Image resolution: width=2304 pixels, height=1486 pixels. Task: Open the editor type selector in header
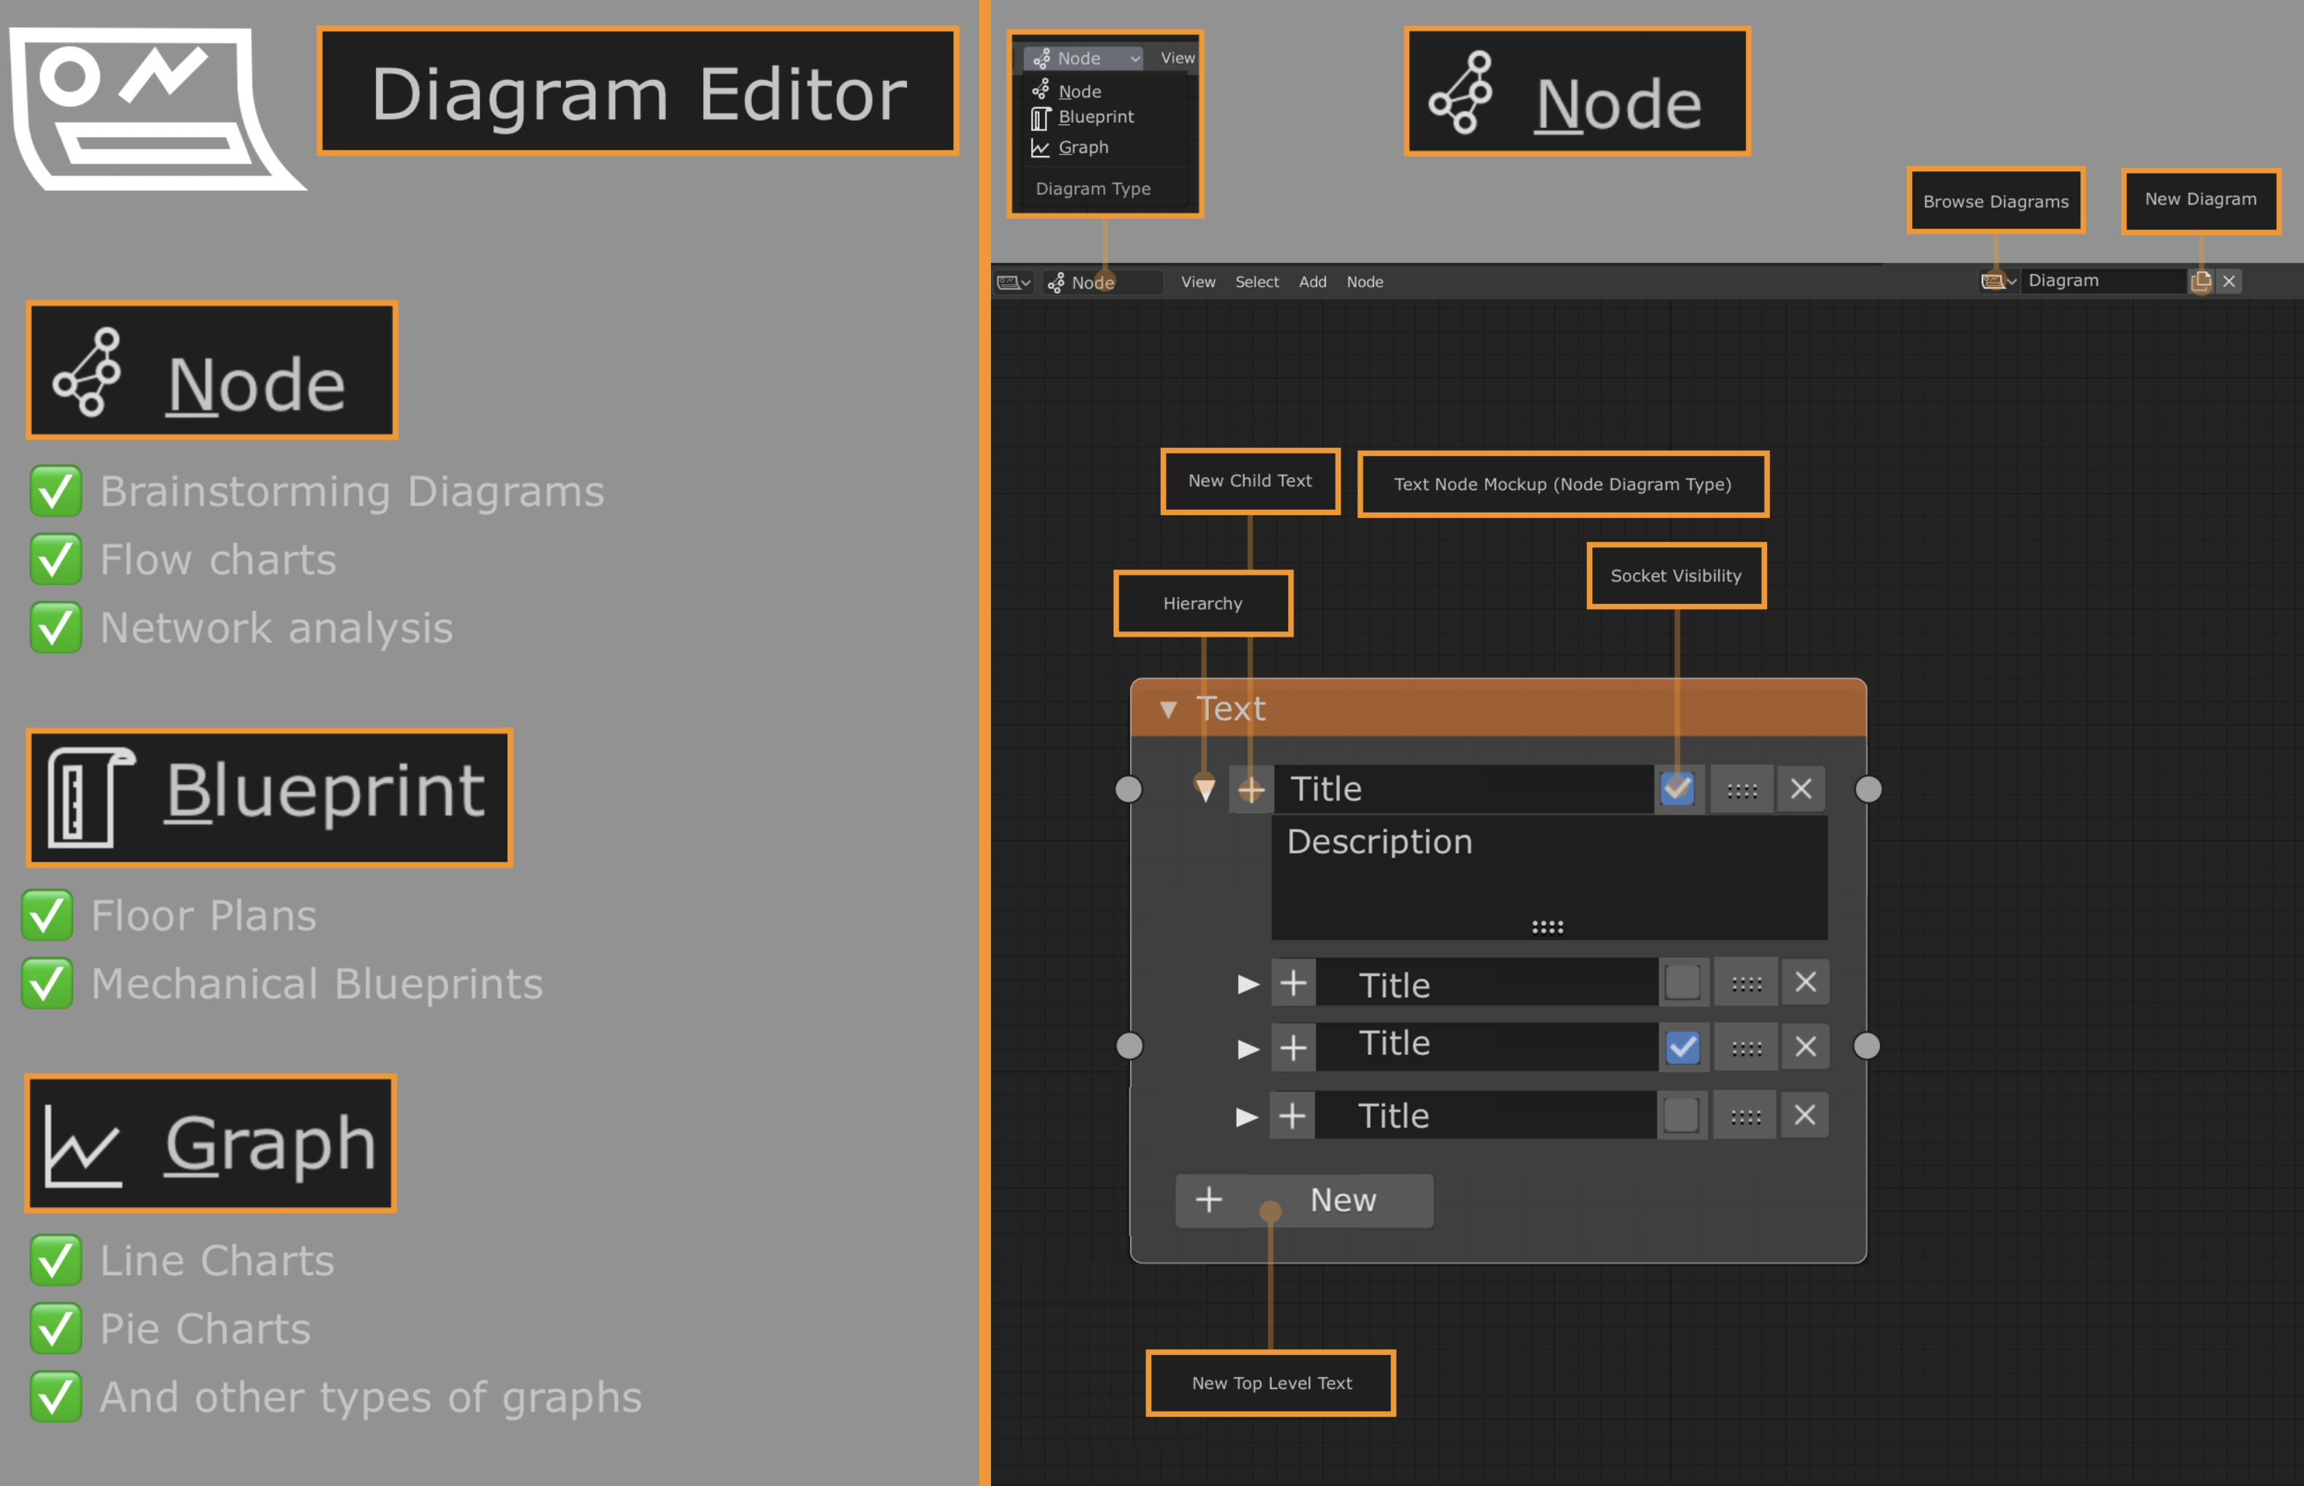1014,282
